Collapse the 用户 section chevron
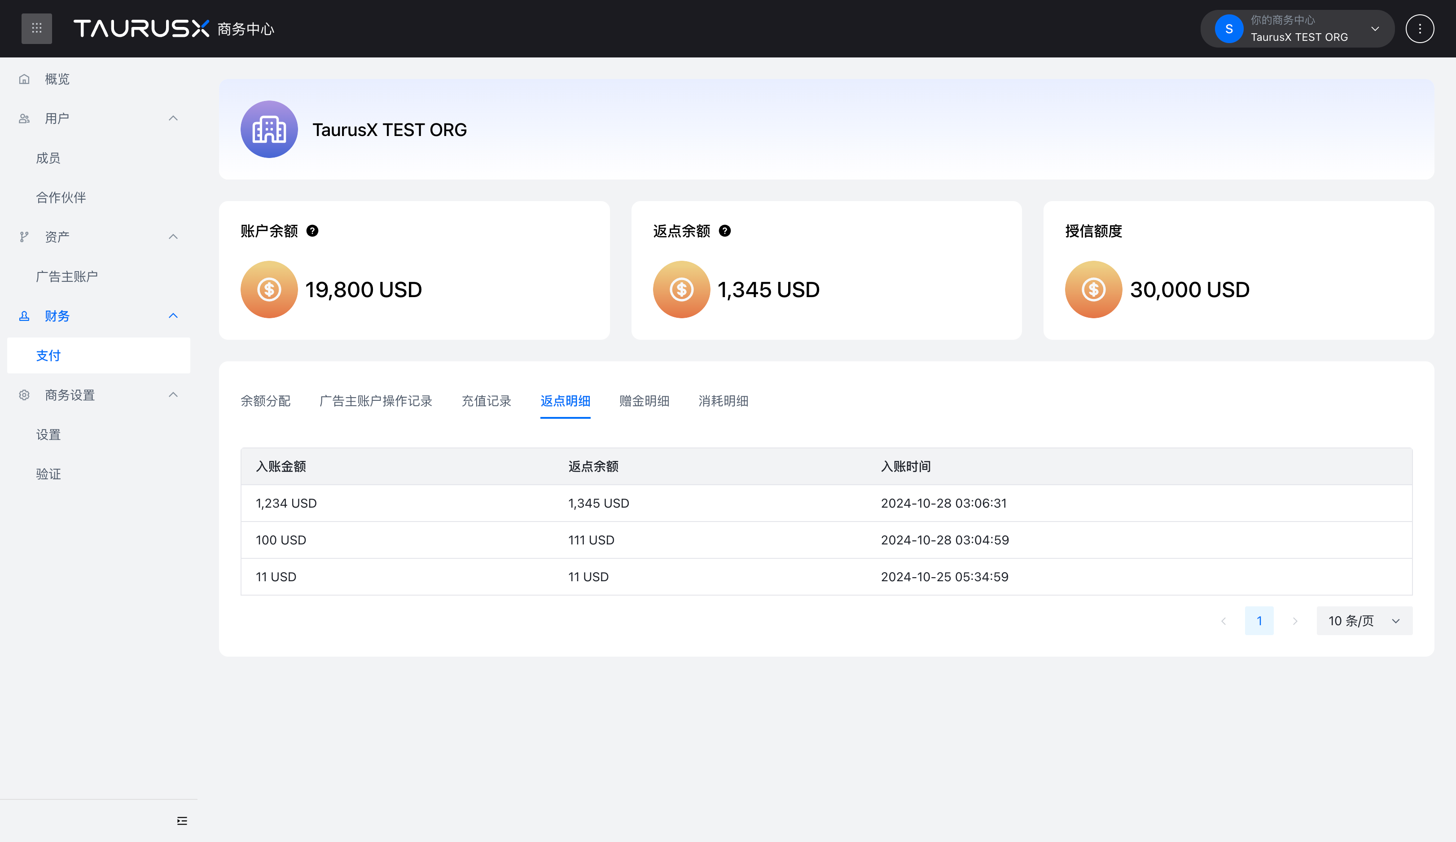 173,118
